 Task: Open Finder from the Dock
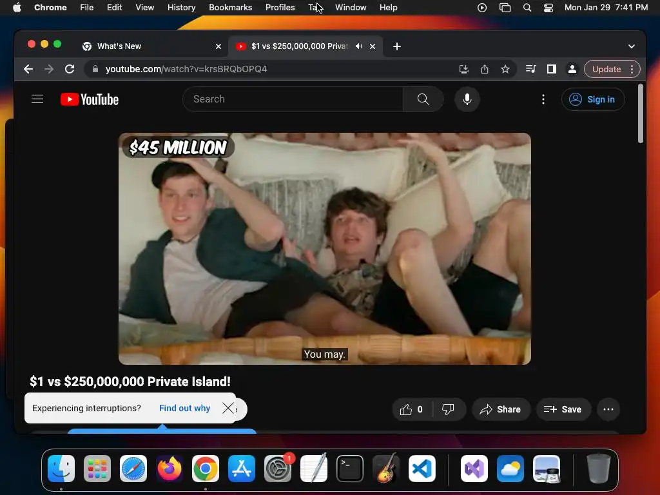(61, 469)
